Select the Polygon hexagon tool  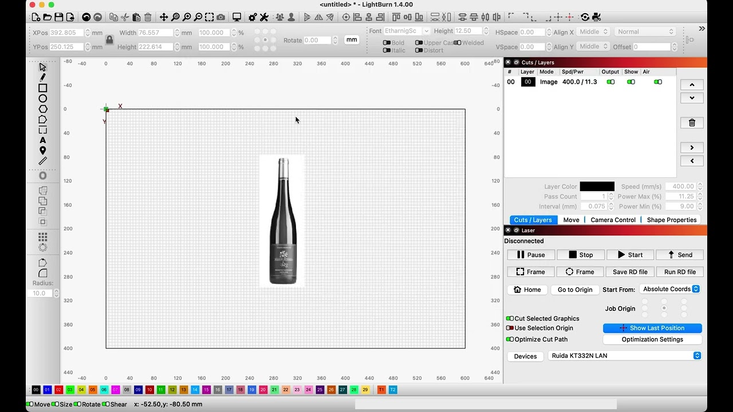(42, 109)
